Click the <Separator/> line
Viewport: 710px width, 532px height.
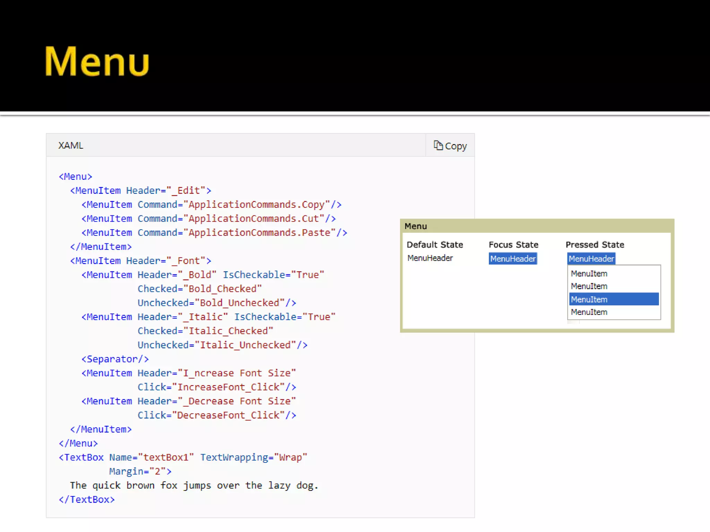point(115,359)
